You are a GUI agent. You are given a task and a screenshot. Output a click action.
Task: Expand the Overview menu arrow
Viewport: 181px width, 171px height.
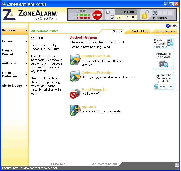click(x=27, y=30)
